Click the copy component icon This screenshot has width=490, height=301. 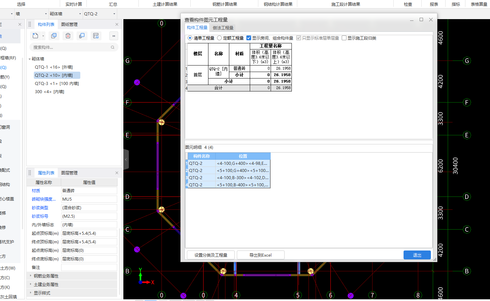[x=54, y=35]
